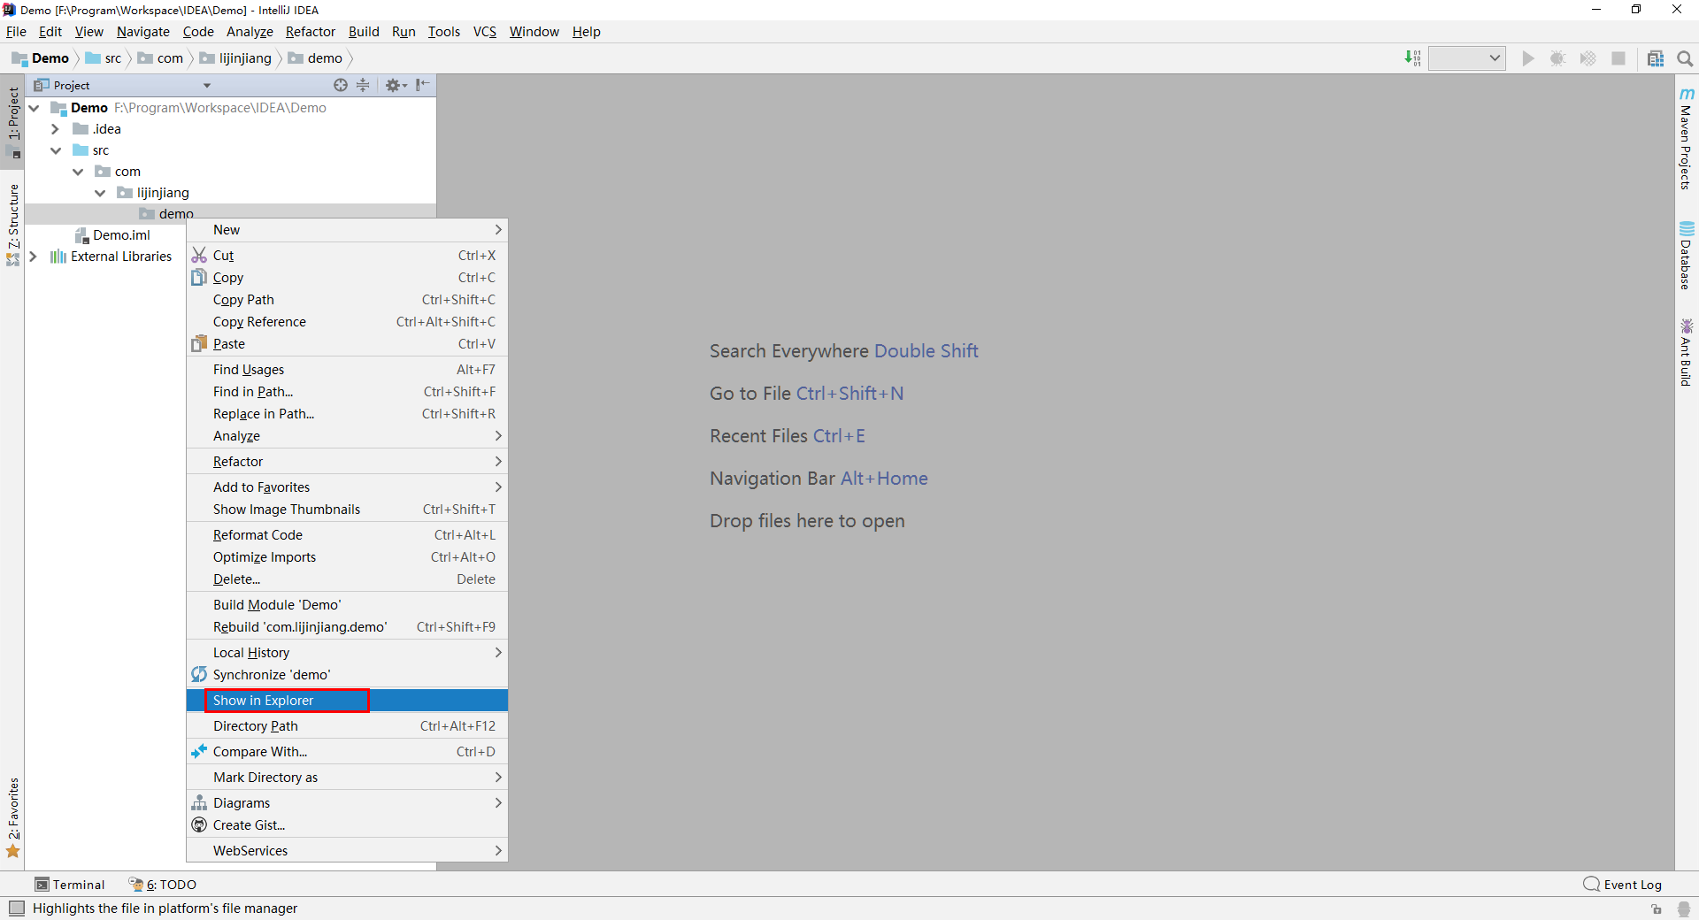This screenshot has width=1699, height=920.
Task: Expand the .idea folder node
Action: [x=55, y=129]
